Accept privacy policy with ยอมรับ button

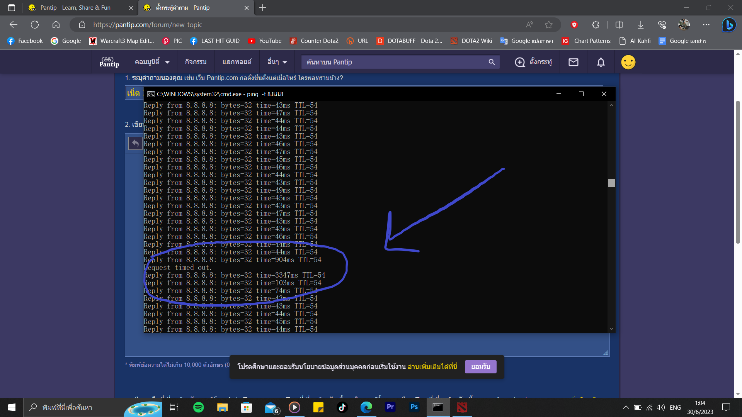(x=481, y=366)
